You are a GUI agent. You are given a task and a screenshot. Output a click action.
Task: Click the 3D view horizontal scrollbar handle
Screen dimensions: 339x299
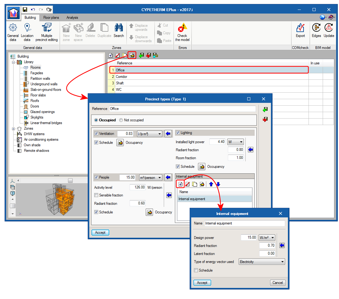pos(70,180)
